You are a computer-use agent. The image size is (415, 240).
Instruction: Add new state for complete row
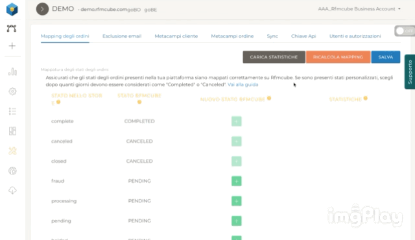[x=236, y=121]
